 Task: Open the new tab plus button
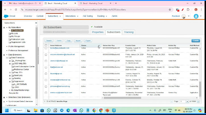(x=116, y=3)
